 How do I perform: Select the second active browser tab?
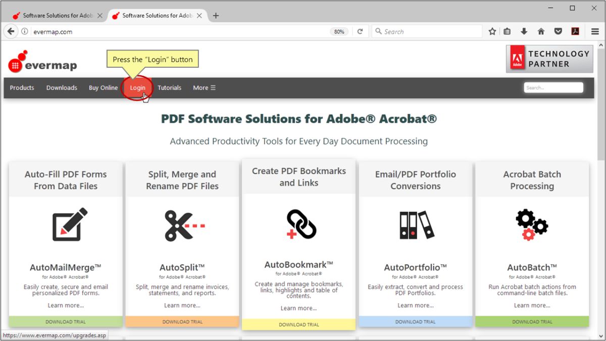click(x=157, y=16)
